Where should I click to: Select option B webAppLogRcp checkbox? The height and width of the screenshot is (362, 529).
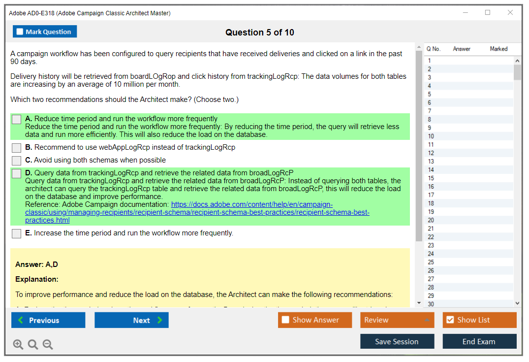[17, 148]
